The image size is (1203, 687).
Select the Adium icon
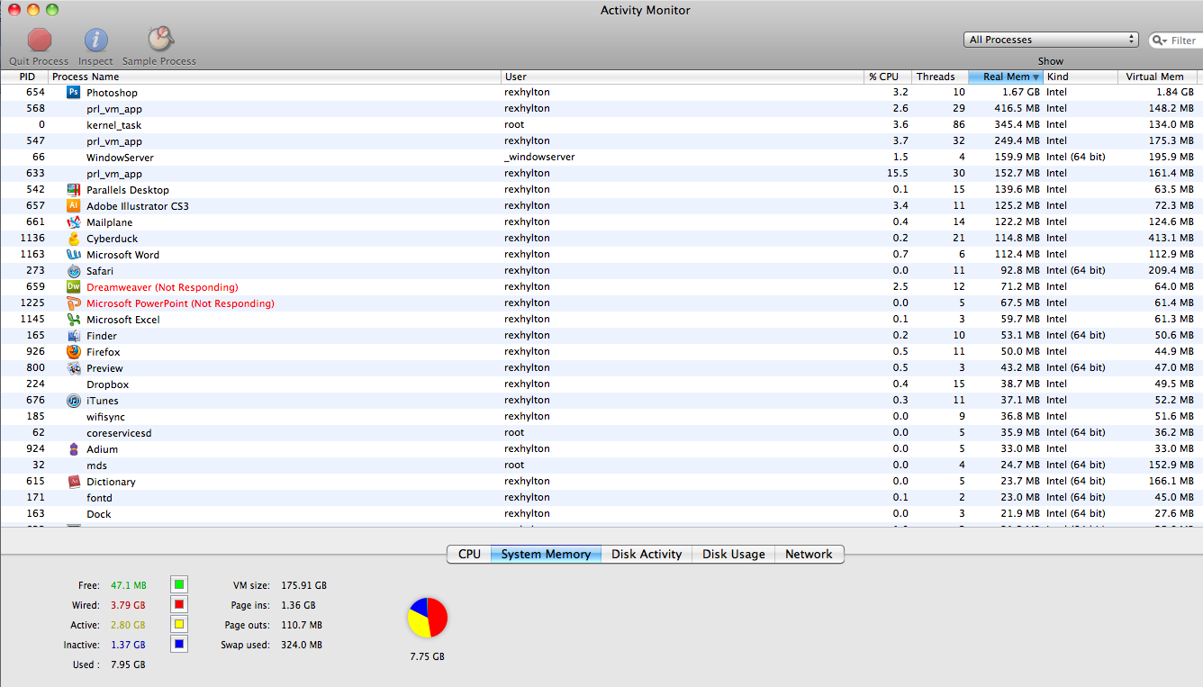click(74, 448)
